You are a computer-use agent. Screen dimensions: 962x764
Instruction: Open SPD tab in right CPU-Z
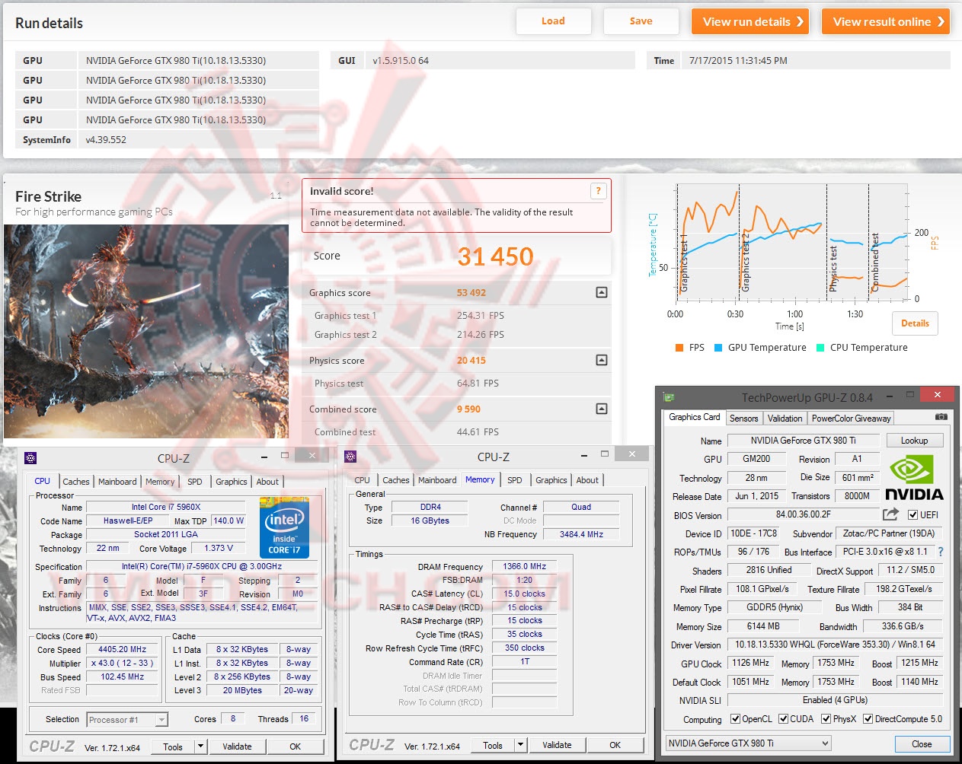515,480
